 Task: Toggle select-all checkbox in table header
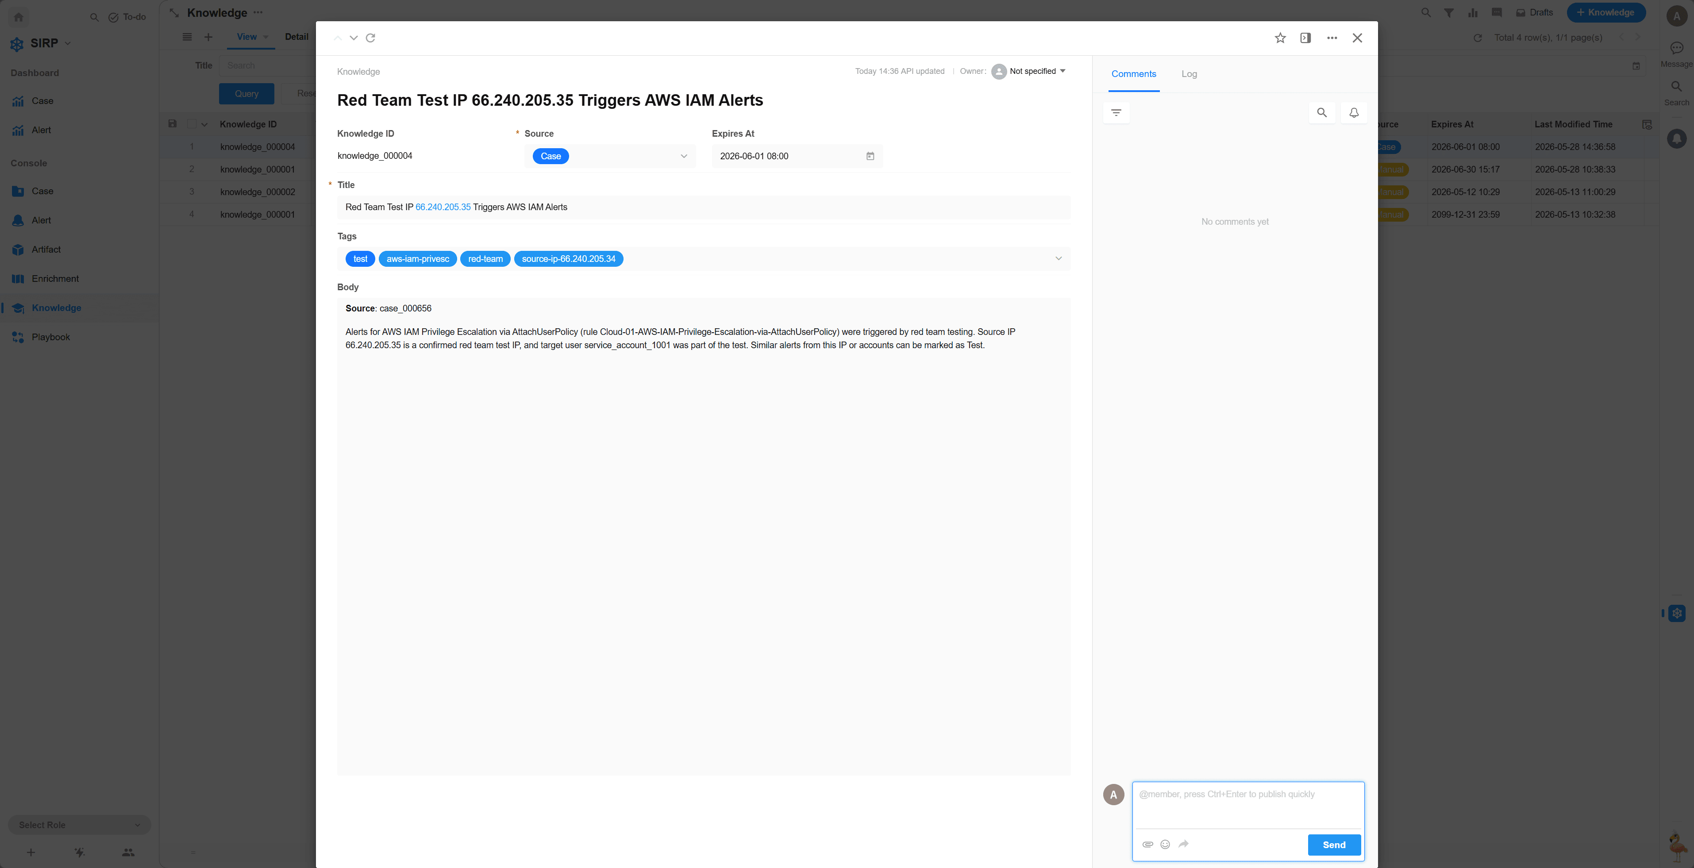point(191,124)
